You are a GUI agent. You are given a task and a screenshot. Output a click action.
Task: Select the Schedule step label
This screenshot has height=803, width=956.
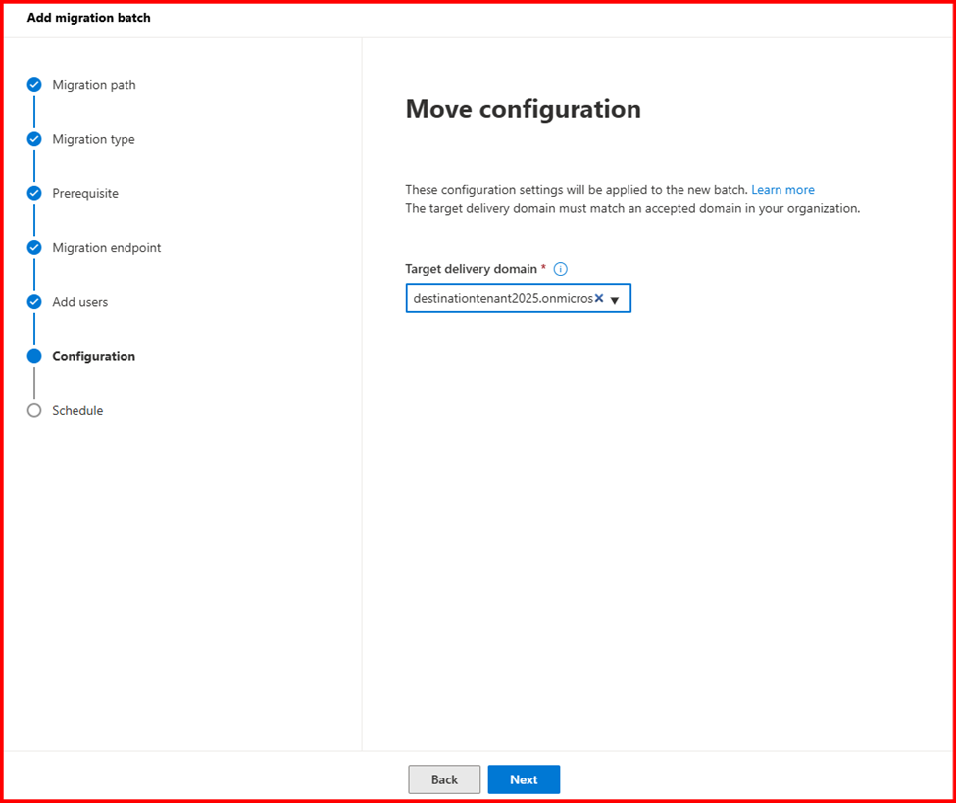tap(77, 411)
